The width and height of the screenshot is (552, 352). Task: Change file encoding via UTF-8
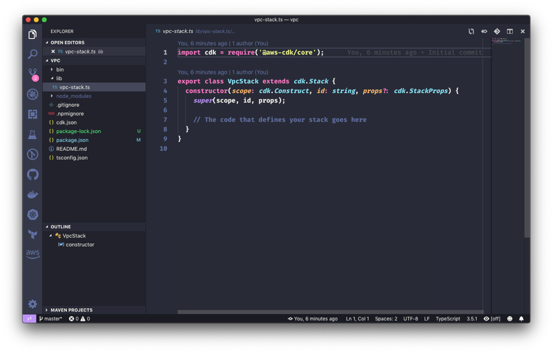[410, 319]
